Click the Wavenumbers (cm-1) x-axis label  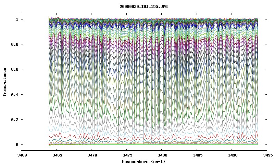tap(144, 162)
